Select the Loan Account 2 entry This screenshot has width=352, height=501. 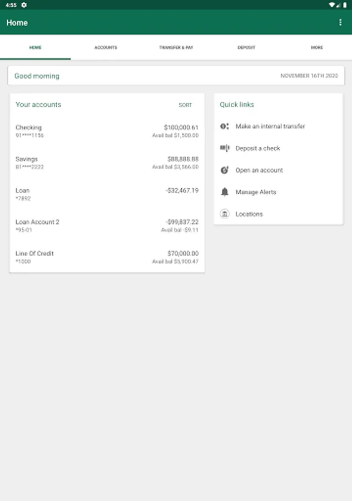coord(107,225)
